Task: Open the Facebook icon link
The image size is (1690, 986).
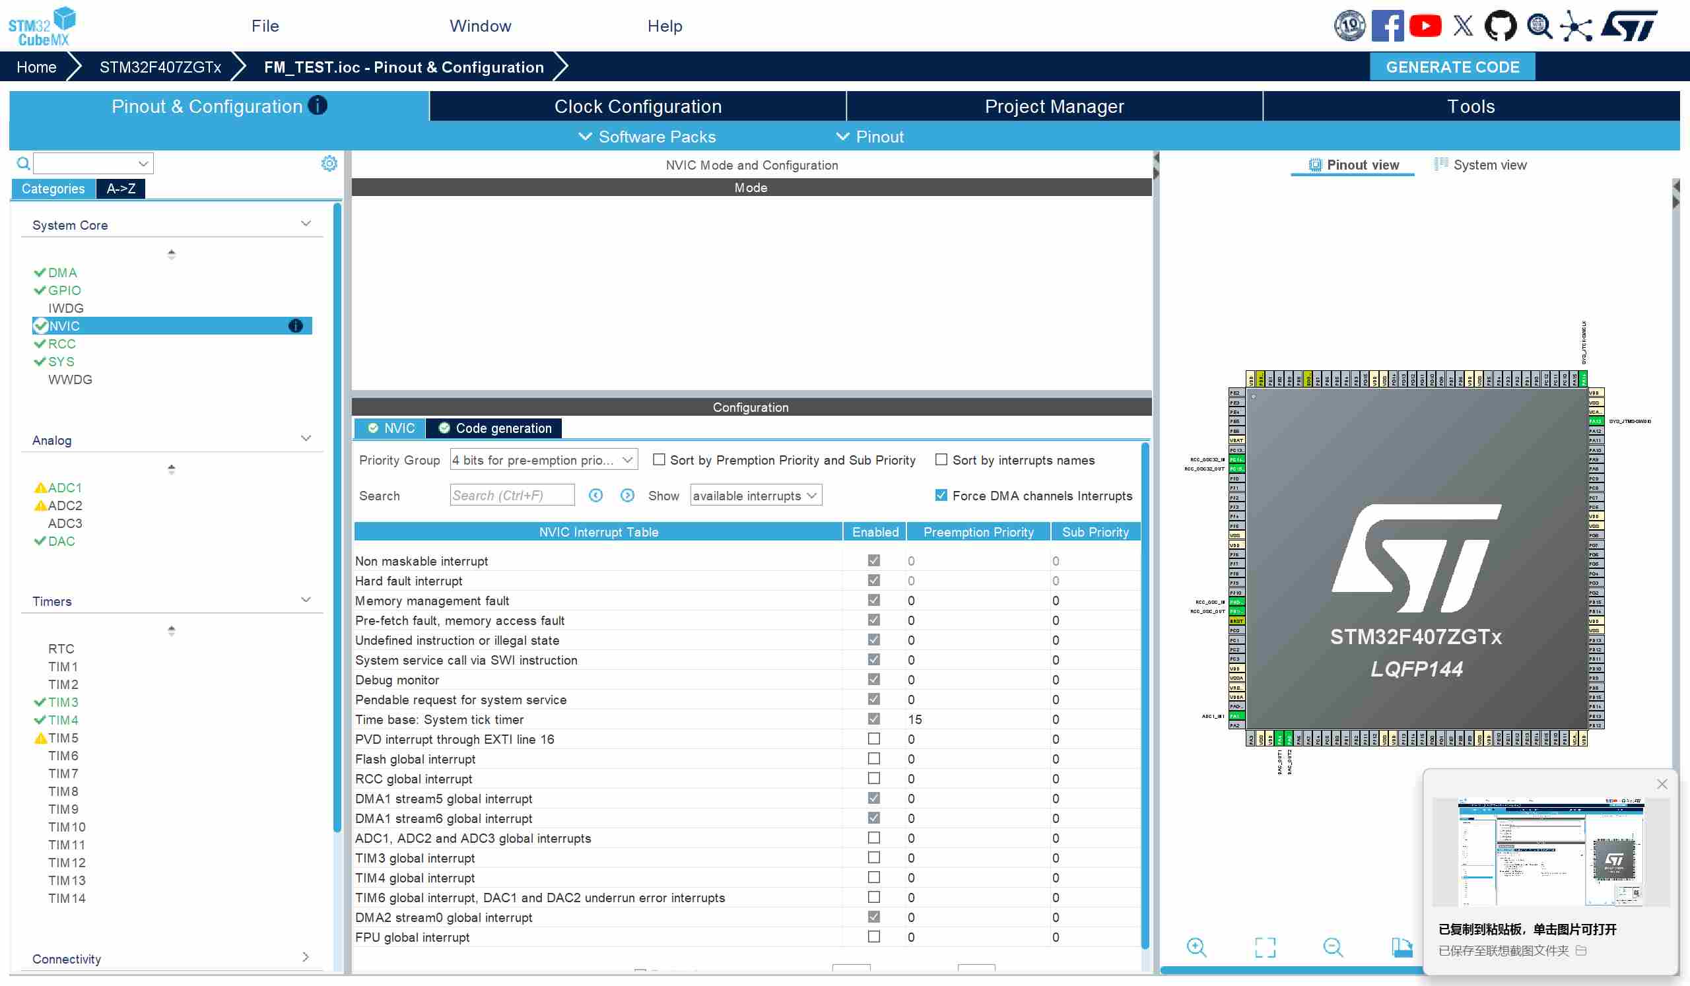Action: (x=1387, y=26)
